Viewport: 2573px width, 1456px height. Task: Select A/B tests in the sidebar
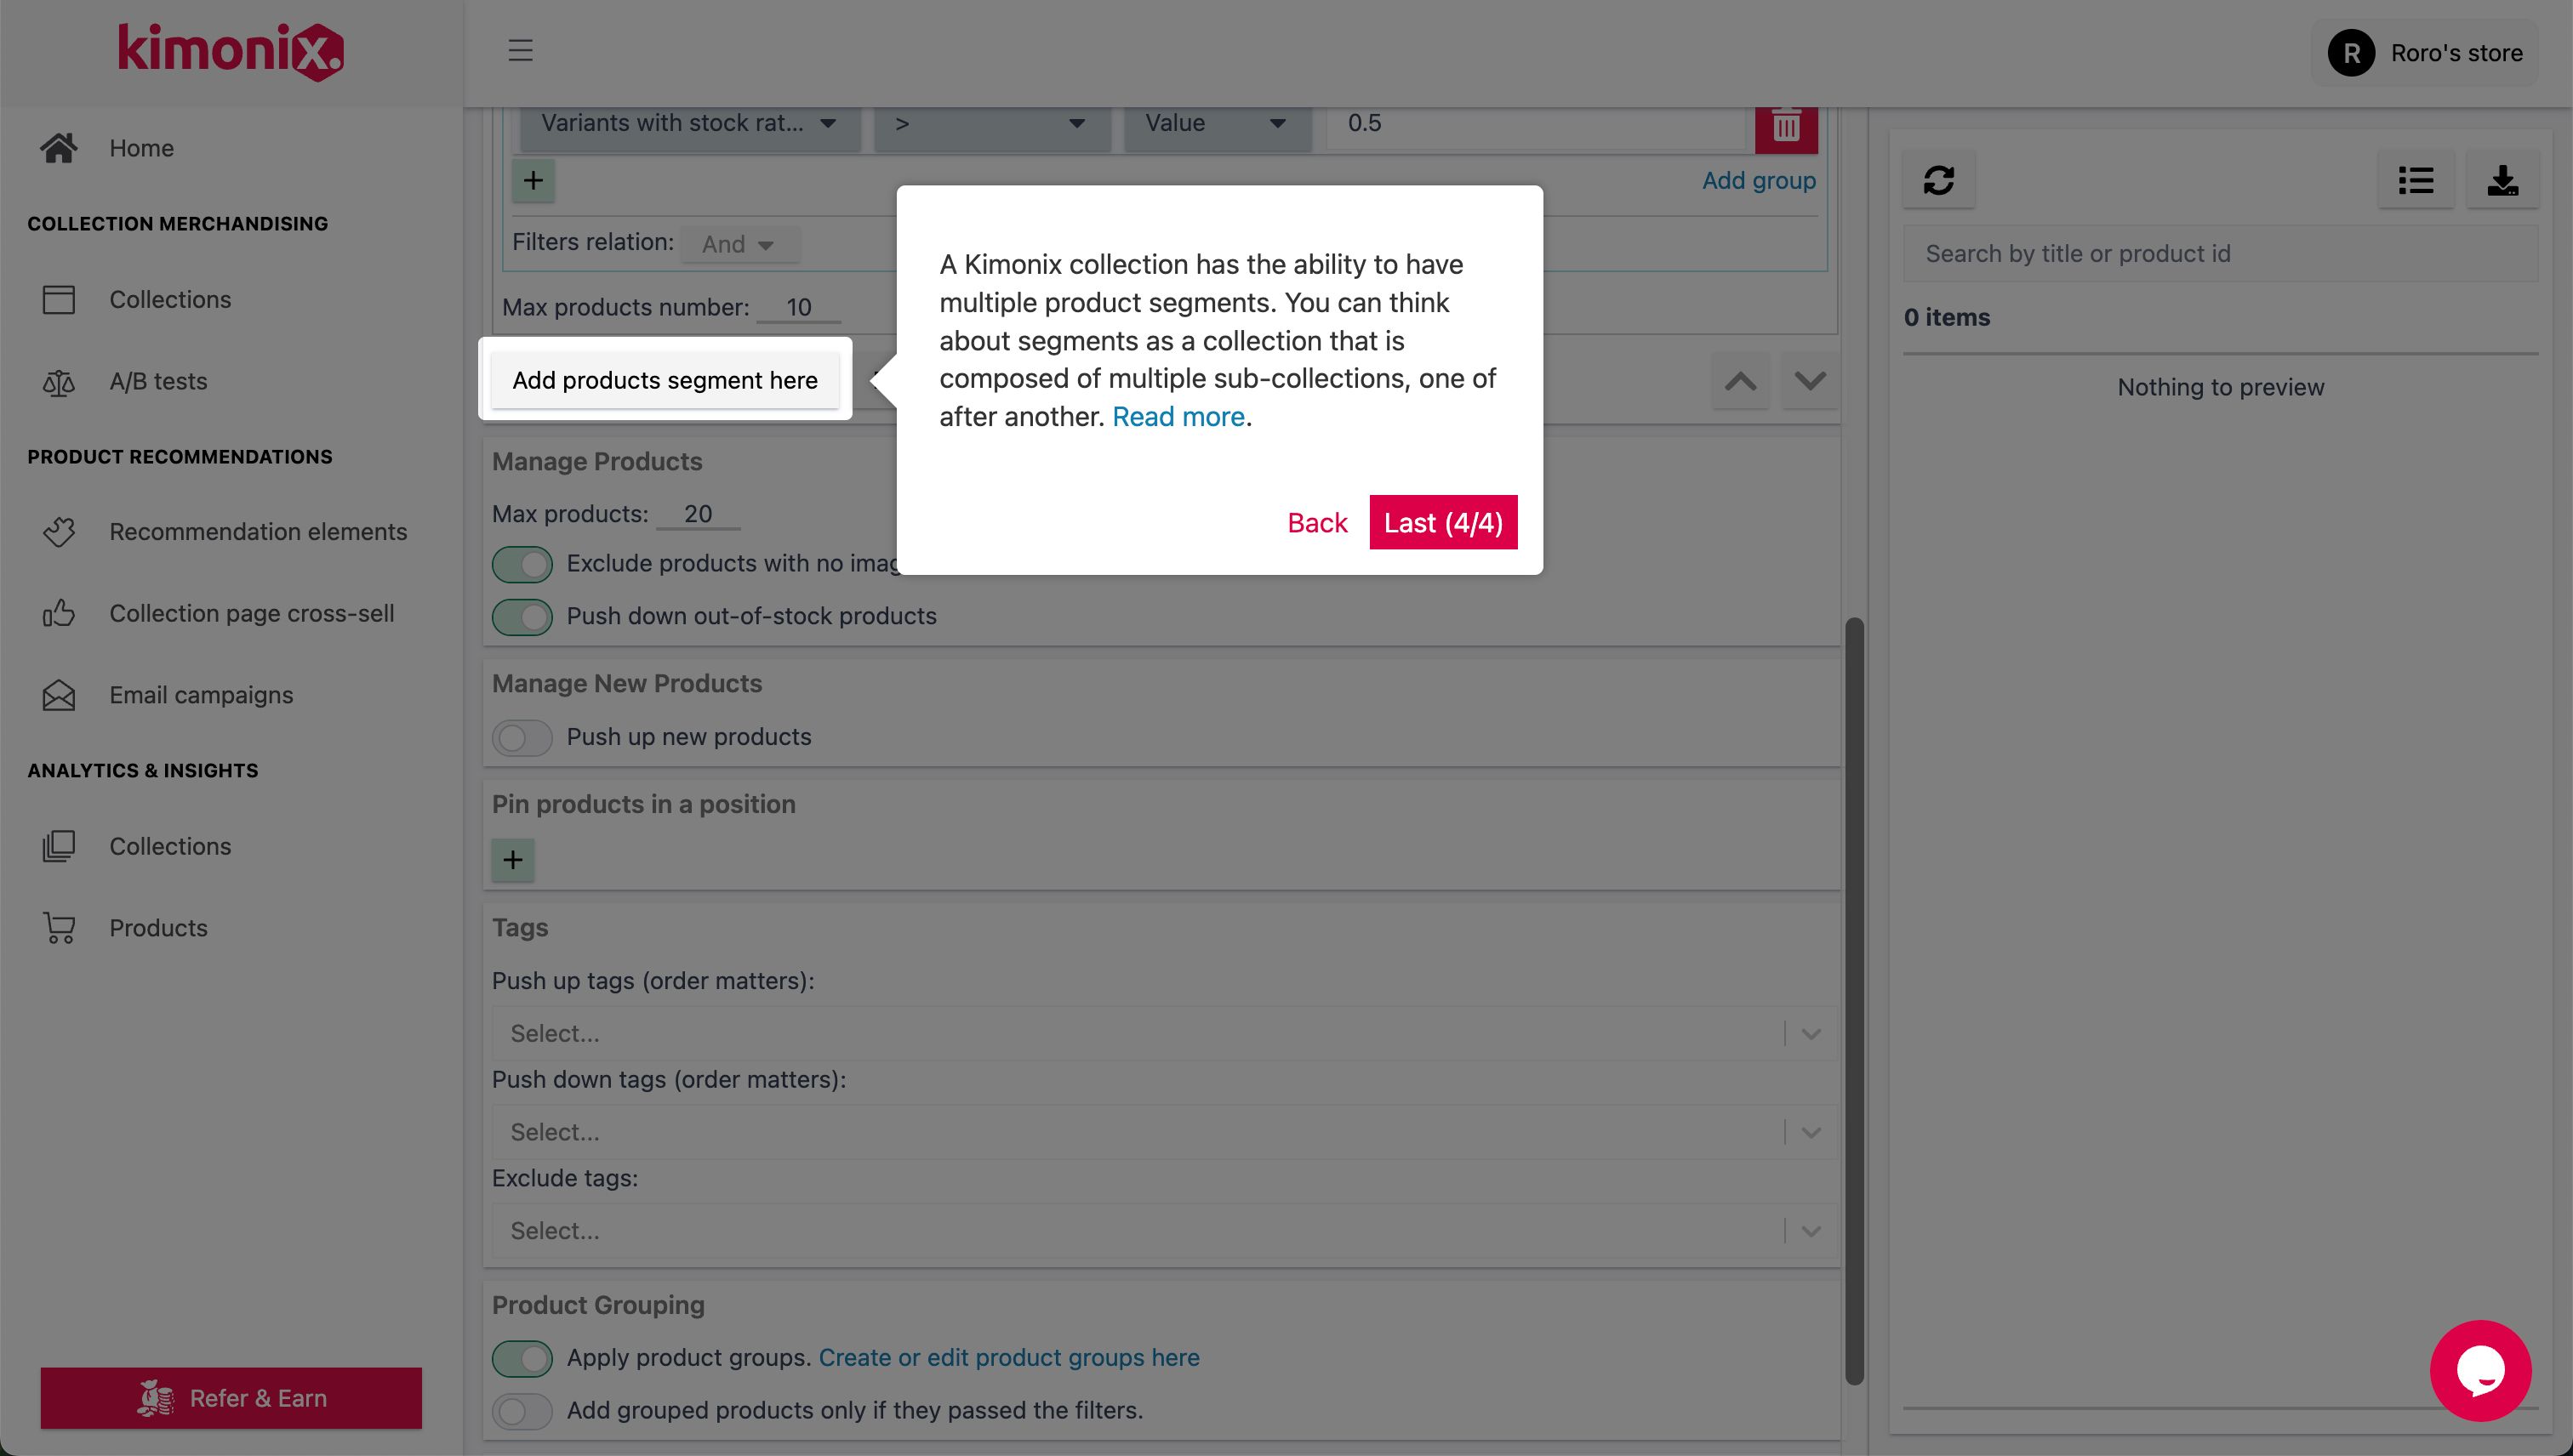pyautogui.click(x=157, y=381)
